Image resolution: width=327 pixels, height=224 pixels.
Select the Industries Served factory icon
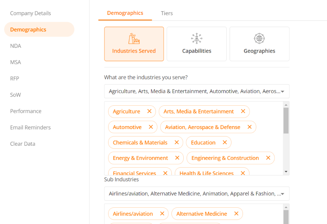click(x=134, y=39)
